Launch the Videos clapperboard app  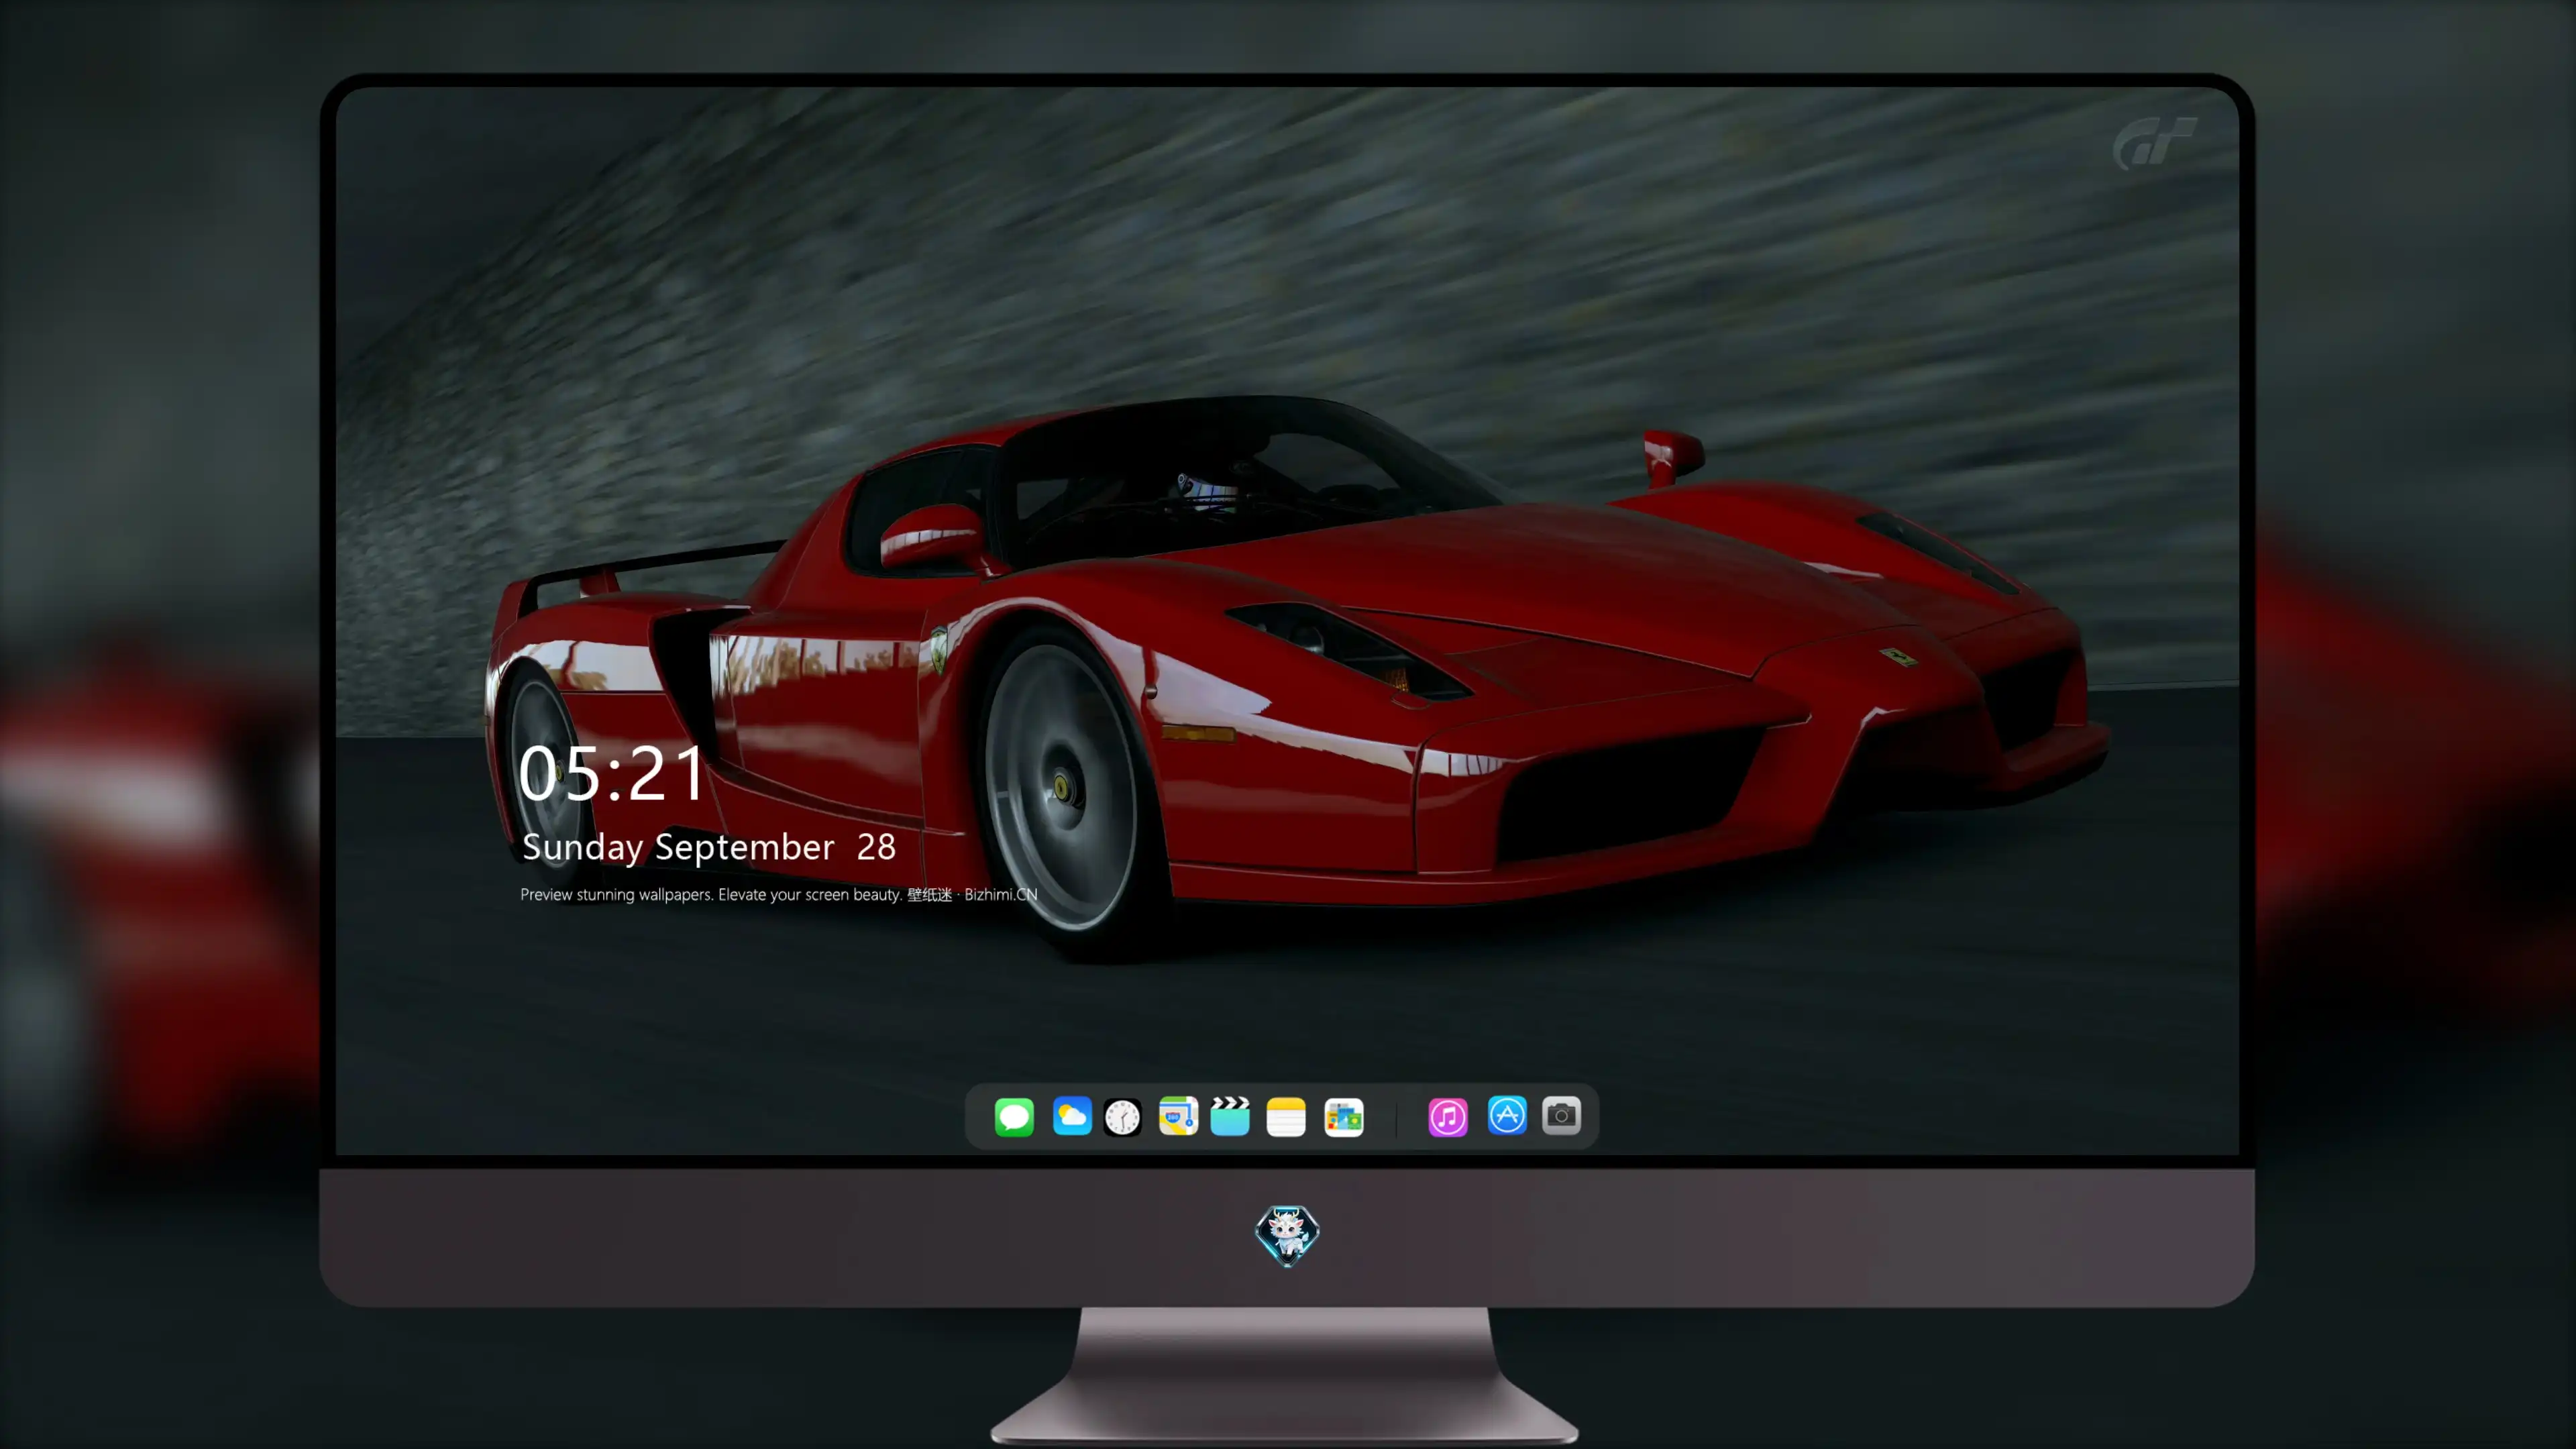[1230, 1116]
